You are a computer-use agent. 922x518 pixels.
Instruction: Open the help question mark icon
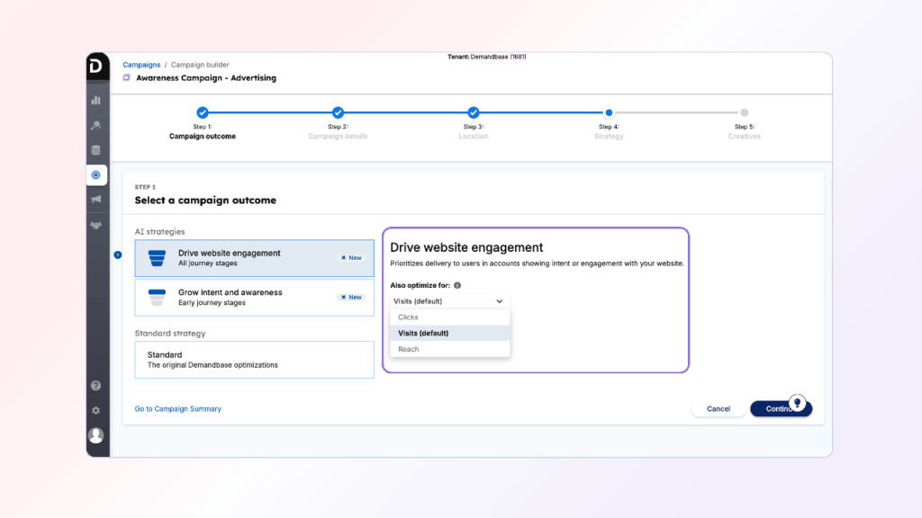point(96,386)
